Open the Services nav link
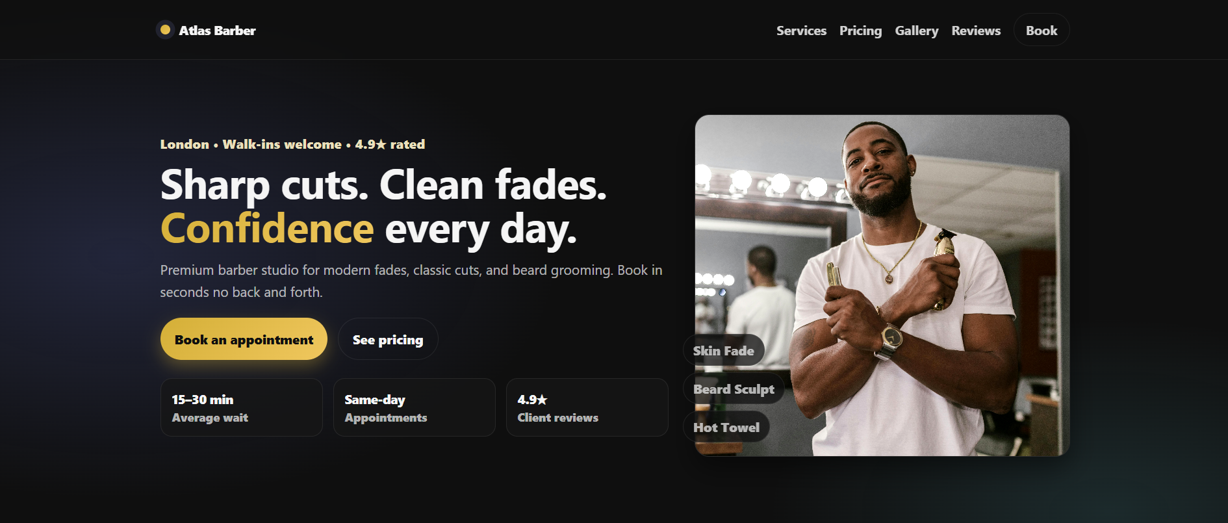Image resolution: width=1228 pixels, height=523 pixels. coord(801,31)
